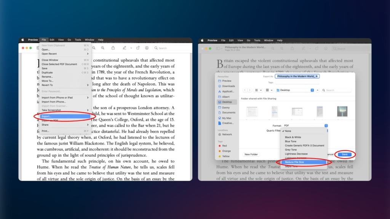Select Black & White Quartz filter
Image resolution: width=390 pixels, height=219 pixels.
(304, 137)
